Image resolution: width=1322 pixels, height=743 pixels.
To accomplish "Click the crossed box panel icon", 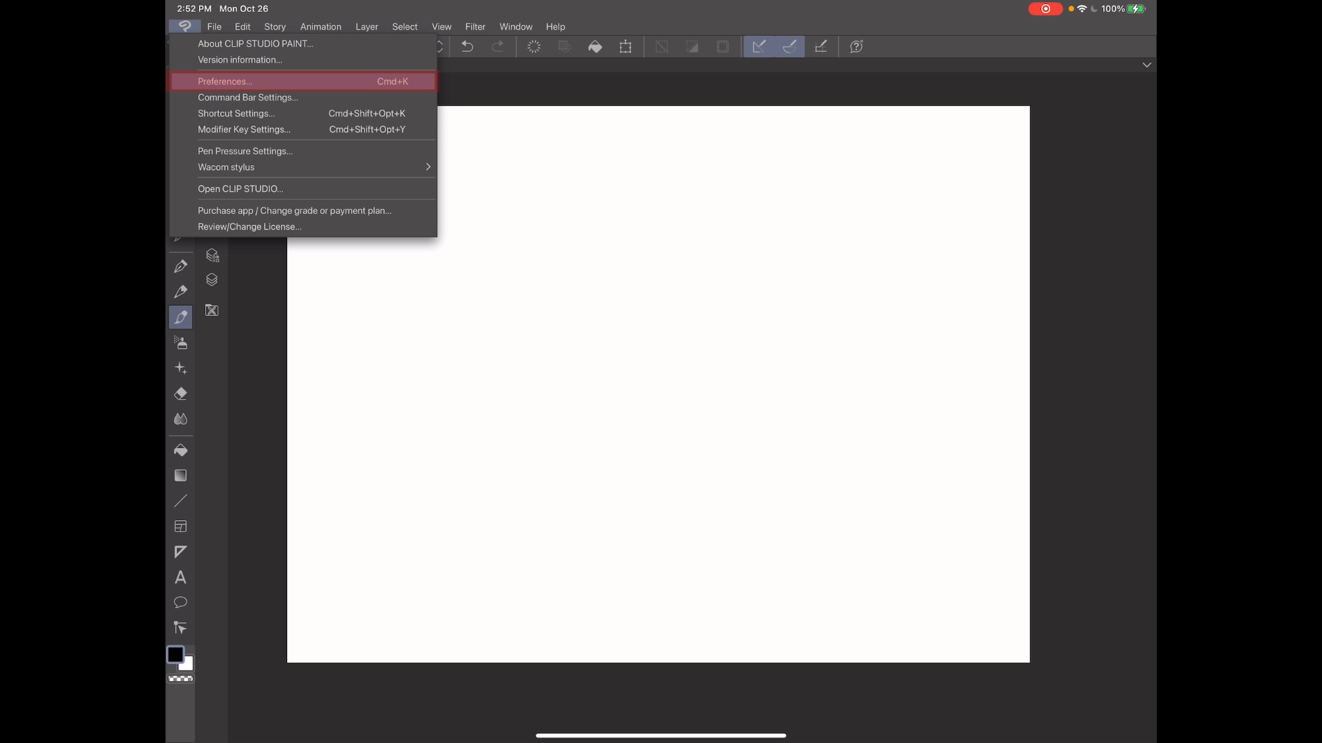I will click(212, 310).
